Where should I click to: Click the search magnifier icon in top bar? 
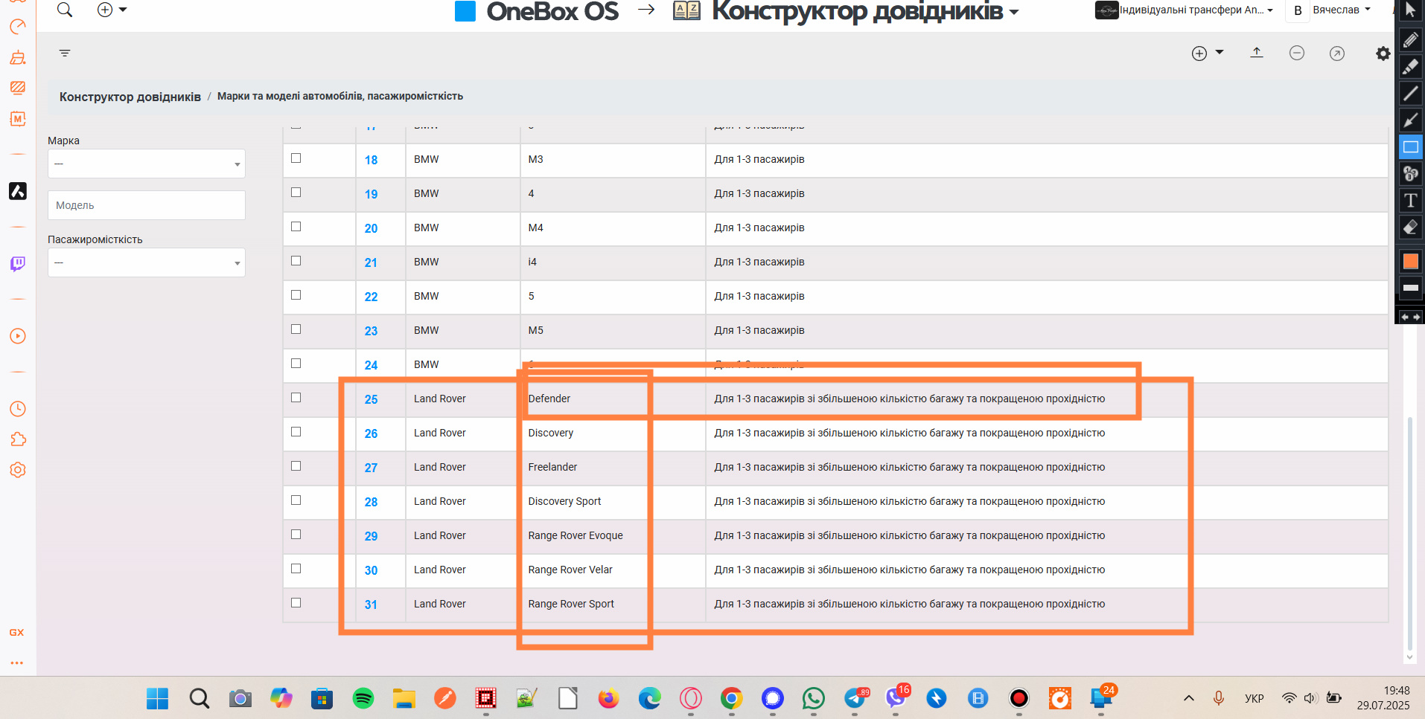coord(65,10)
